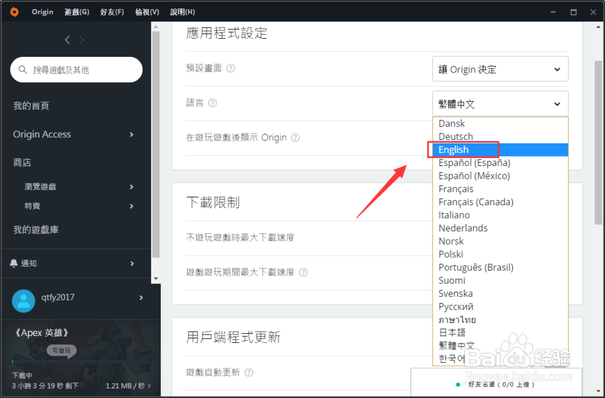This screenshot has width=605, height=398.
Task: Open help icon next to 語言
Action: (x=212, y=103)
